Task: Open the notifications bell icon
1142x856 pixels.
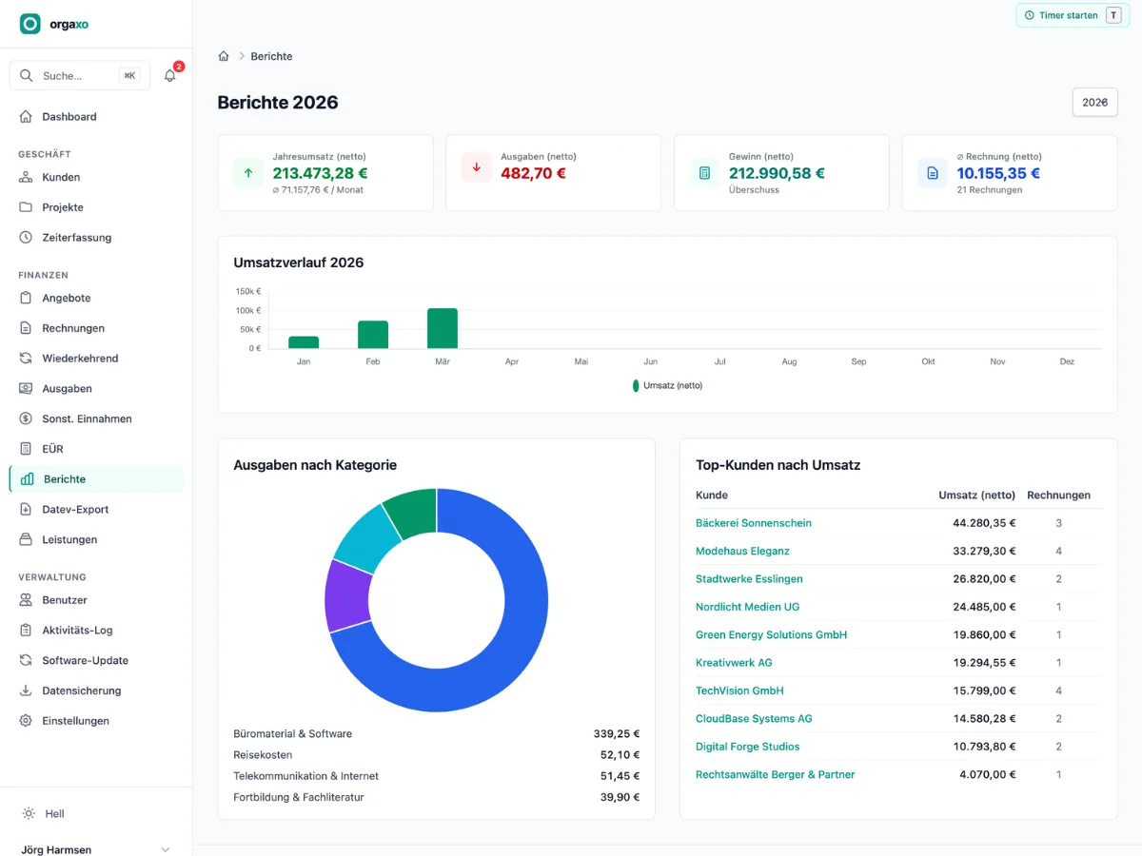Action: coord(169,75)
